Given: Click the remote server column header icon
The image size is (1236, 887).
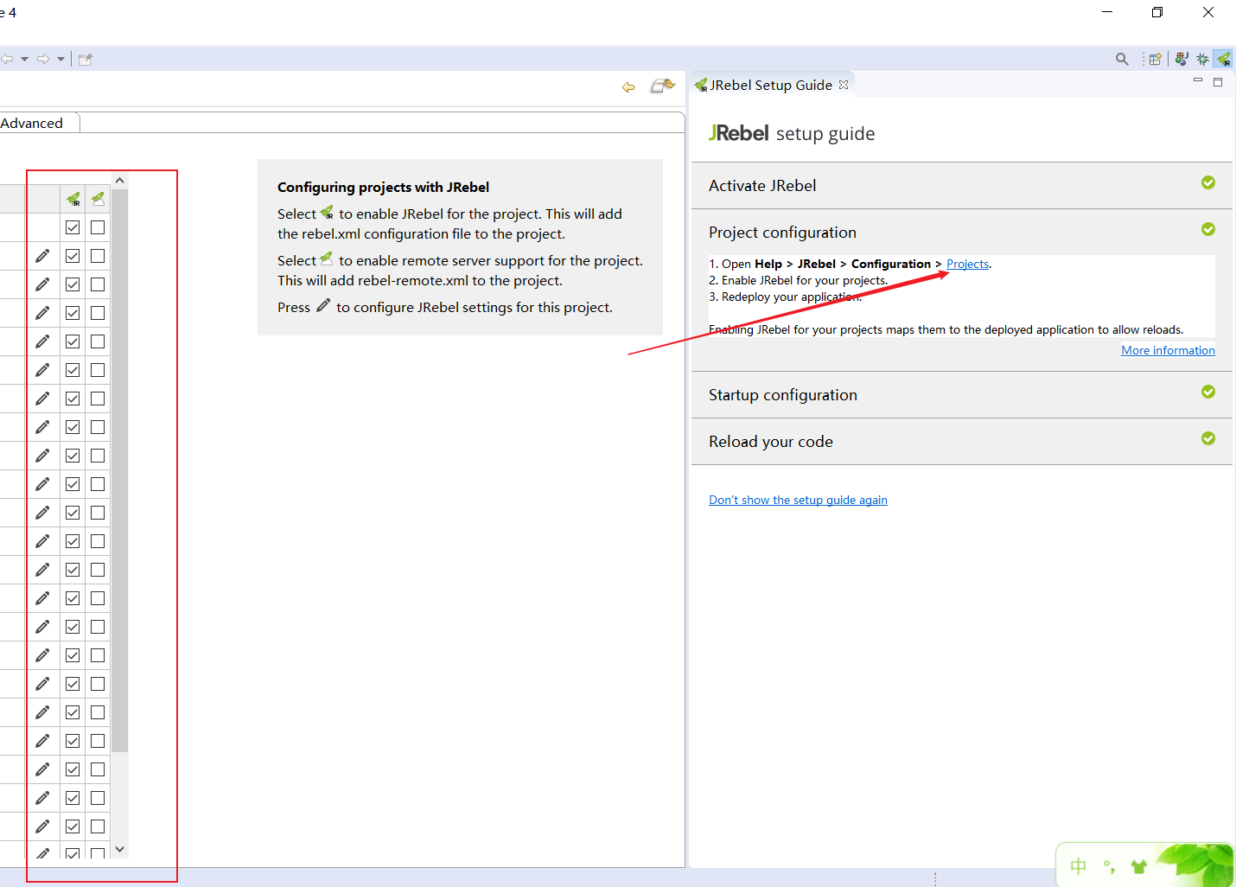Looking at the screenshot, I should [98, 199].
